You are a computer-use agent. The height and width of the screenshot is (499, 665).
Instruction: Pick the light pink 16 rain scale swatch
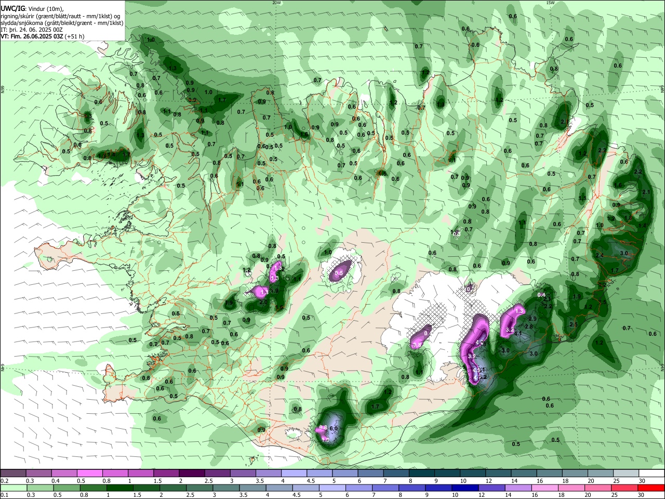tap(544, 488)
